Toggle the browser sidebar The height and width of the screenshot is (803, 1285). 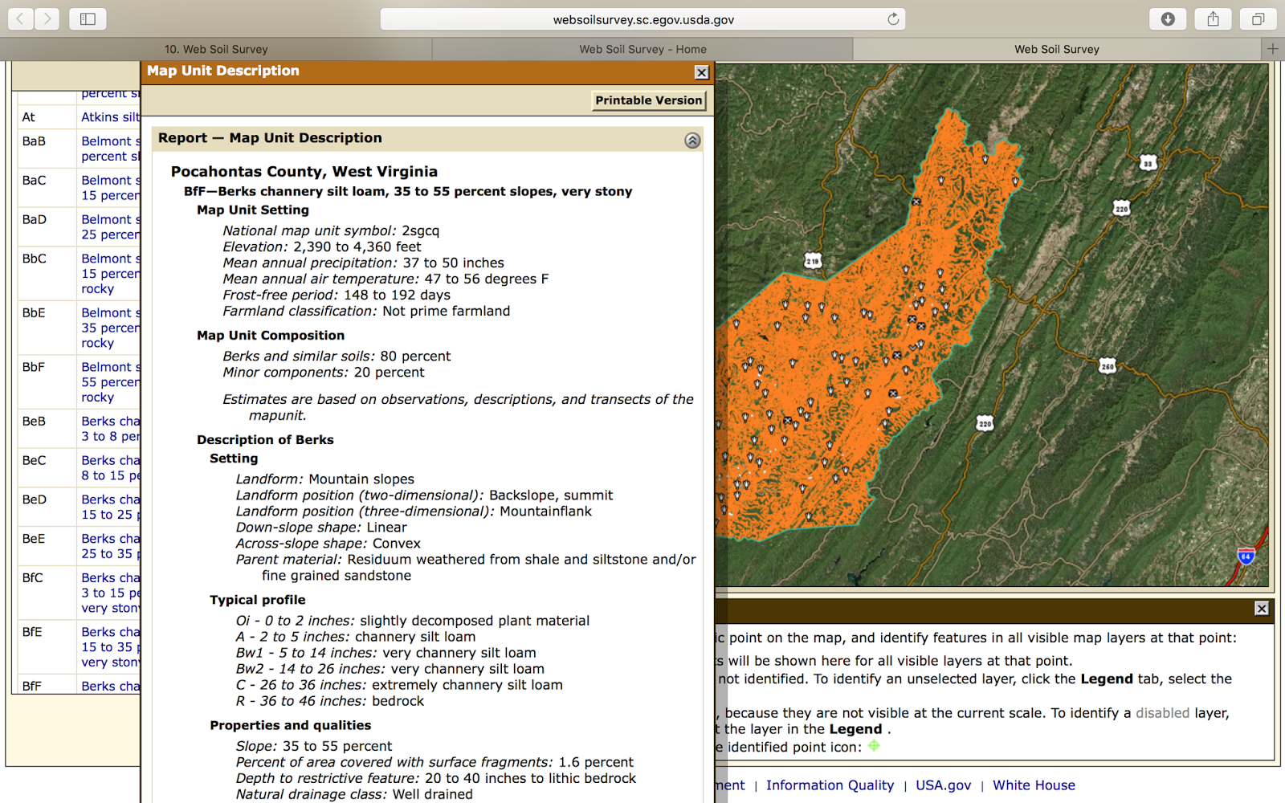pos(88,18)
